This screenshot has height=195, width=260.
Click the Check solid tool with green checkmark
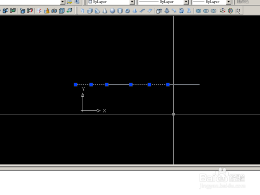click(x=69, y=11)
